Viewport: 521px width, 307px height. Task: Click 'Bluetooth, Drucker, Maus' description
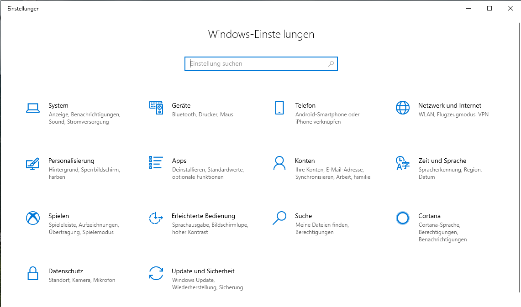click(203, 114)
